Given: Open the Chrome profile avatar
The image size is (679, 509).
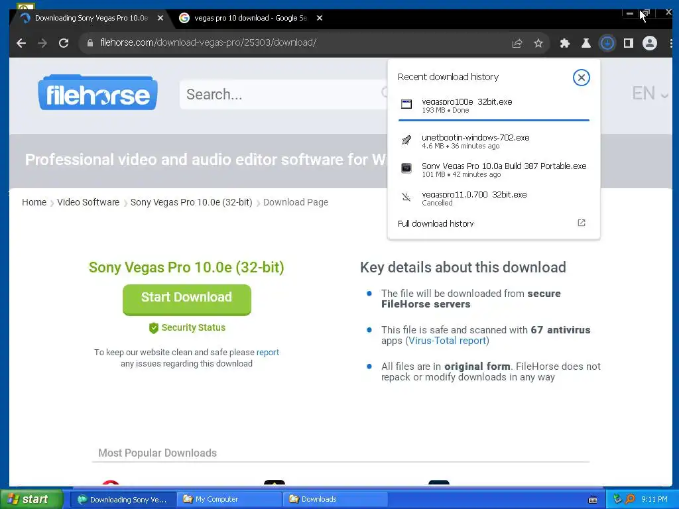Looking at the screenshot, I should pyautogui.click(x=650, y=43).
